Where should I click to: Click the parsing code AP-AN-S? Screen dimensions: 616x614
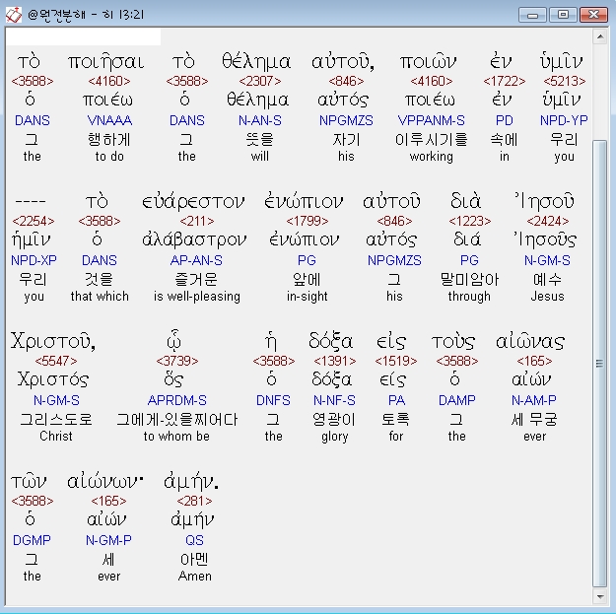click(x=196, y=260)
